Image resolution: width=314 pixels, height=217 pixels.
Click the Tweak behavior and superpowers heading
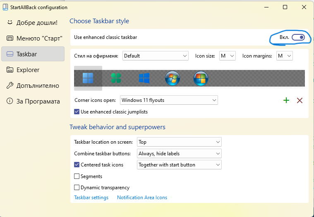pyautogui.click(x=117, y=127)
